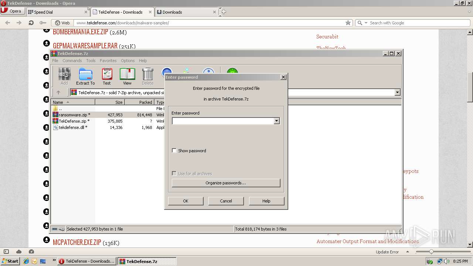473x266 pixels.
Task: Select the ransomware.zip file icon
Action: click(55, 115)
